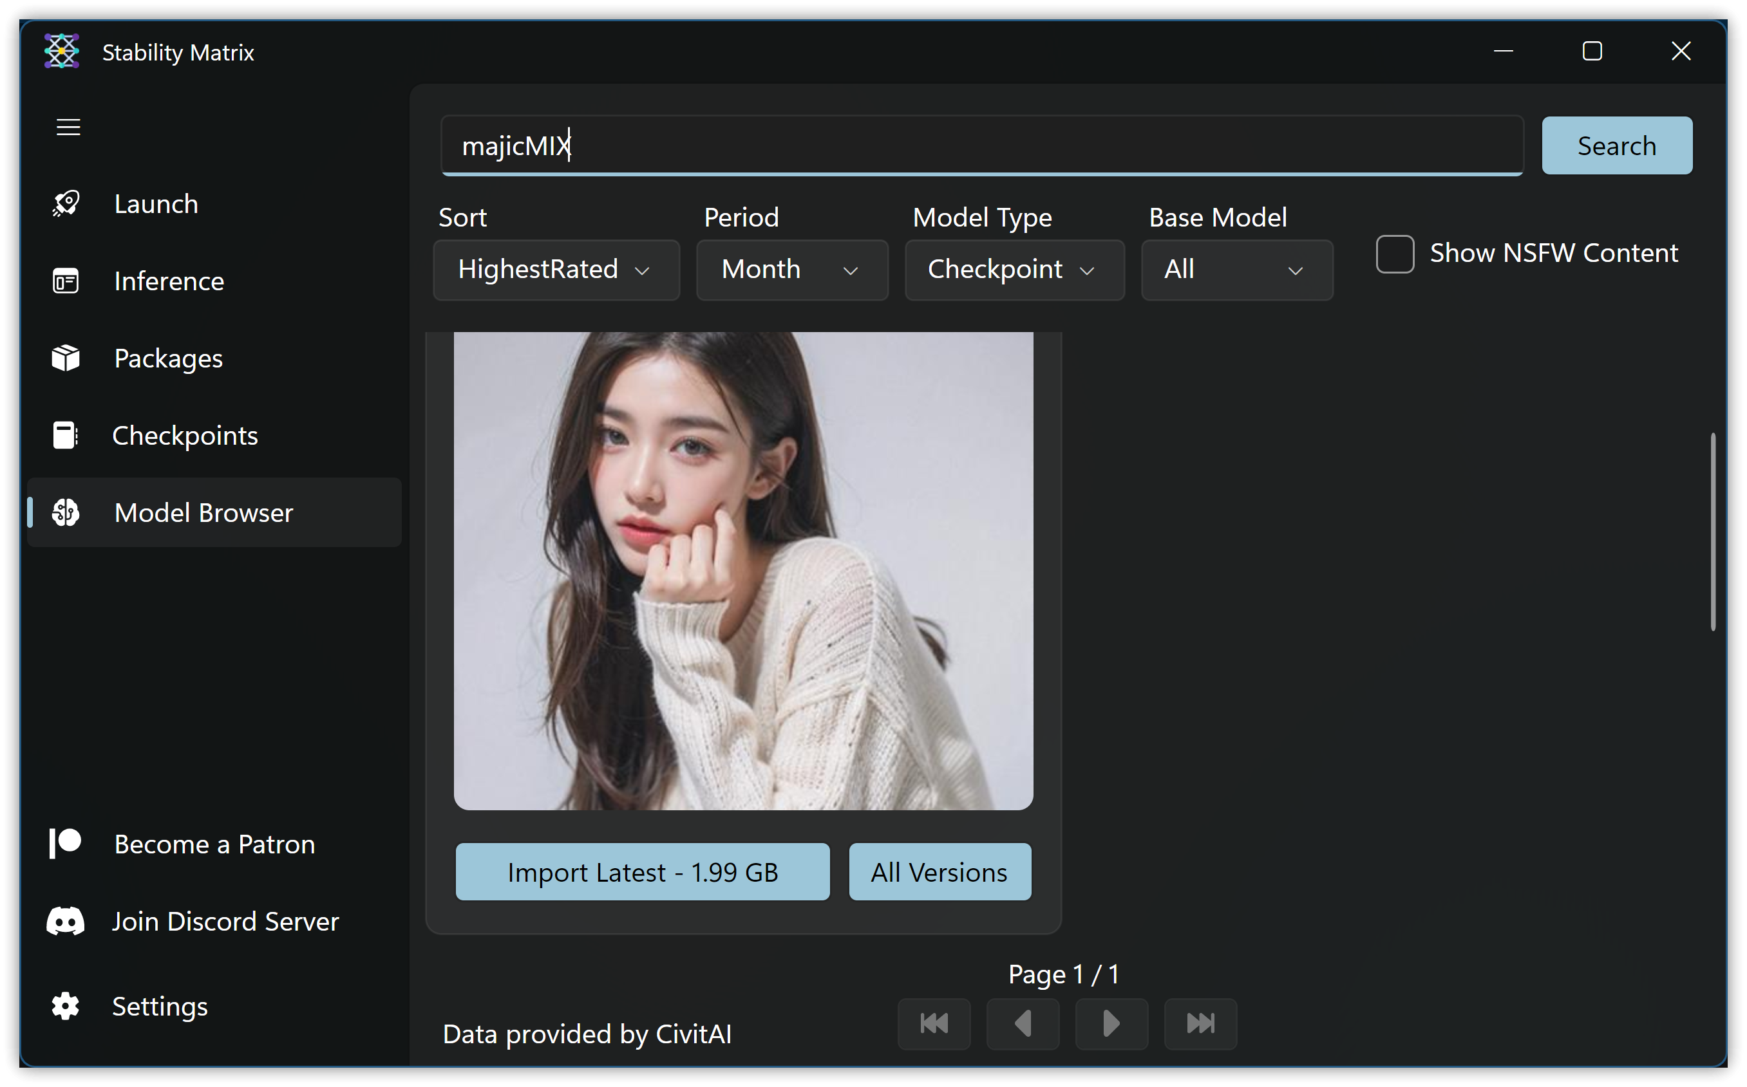The width and height of the screenshot is (1747, 1087).
Task: Click the hamburger menu icon in sidebar
Action: [68, 127]
